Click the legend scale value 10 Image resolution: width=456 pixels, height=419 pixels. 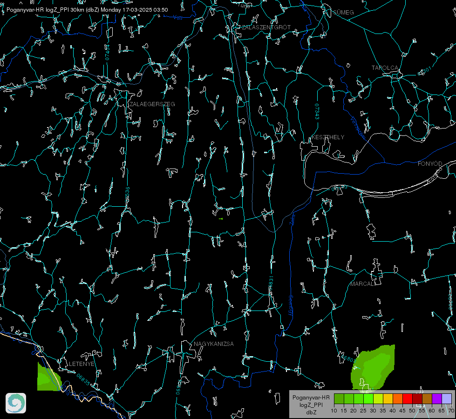[x=334, y=411]
